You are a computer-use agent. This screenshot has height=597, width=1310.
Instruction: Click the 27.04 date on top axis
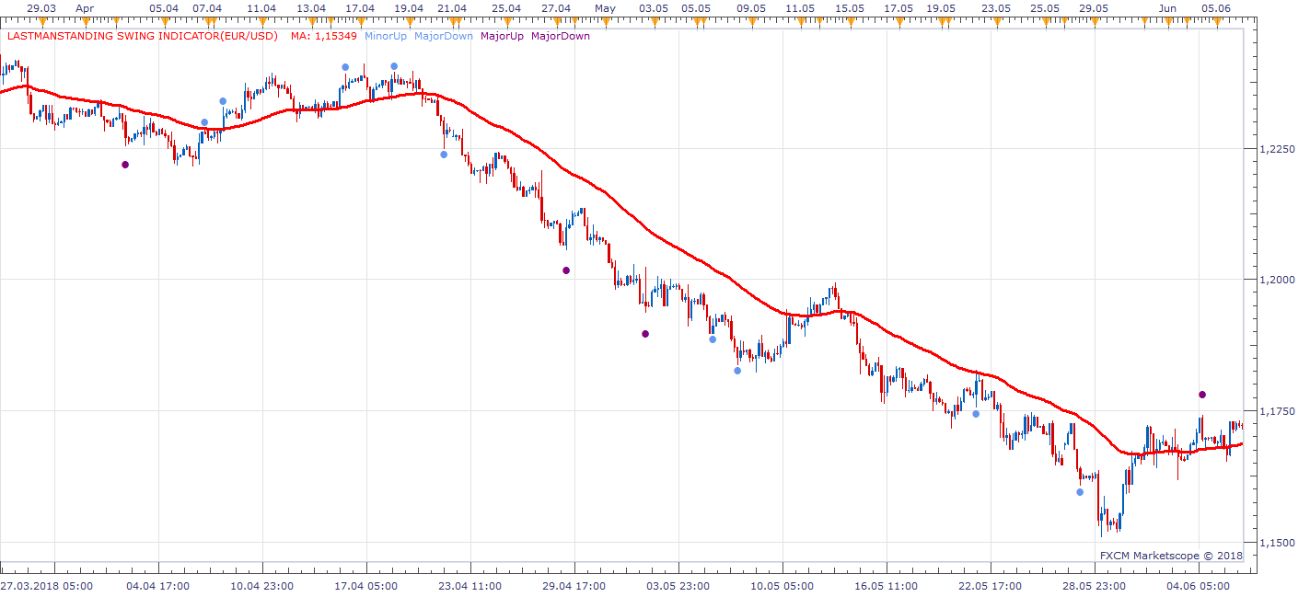556,8
